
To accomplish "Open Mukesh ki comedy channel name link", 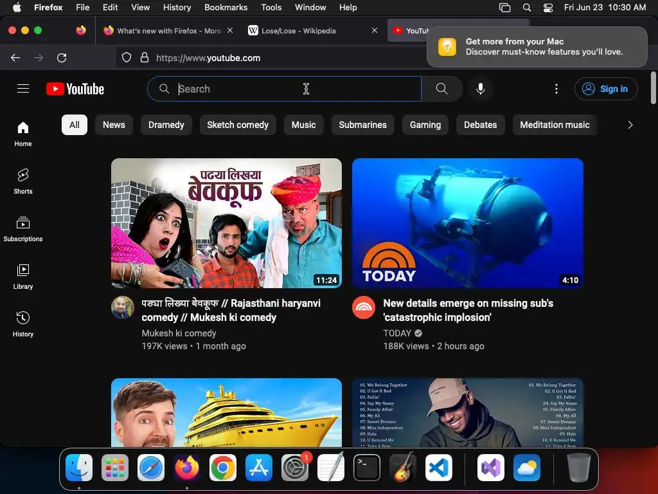I will (179, 333).
